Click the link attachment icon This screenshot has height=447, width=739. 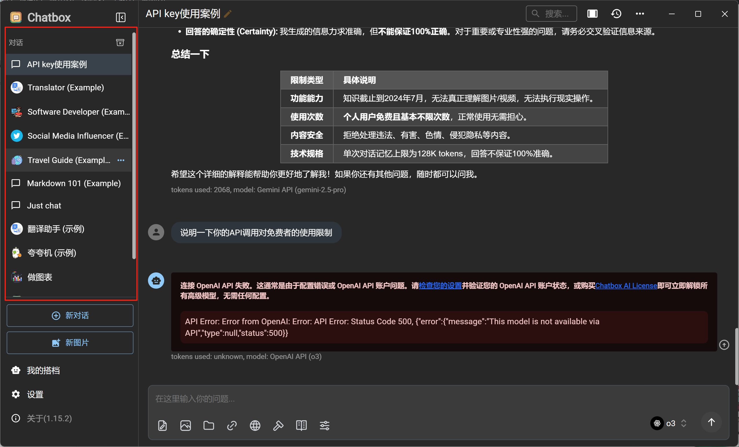pos(232,425)
